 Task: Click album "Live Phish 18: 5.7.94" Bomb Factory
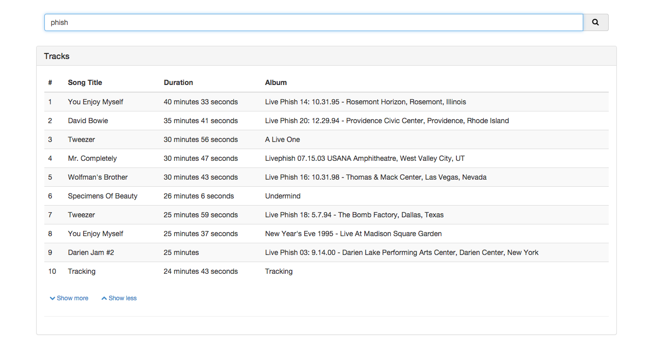355,215
